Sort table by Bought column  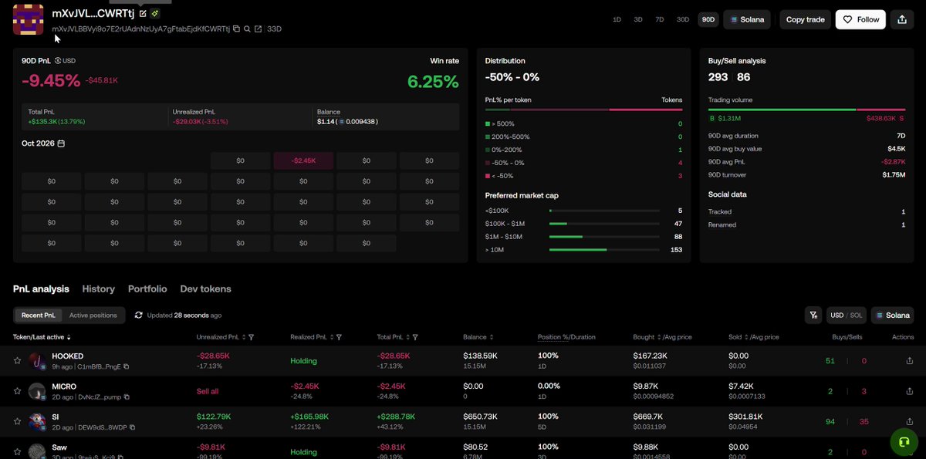tap(658, 337)
